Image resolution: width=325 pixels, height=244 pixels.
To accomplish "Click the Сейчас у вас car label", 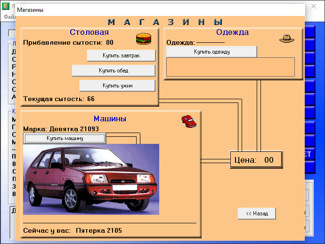I will [73, 230].
